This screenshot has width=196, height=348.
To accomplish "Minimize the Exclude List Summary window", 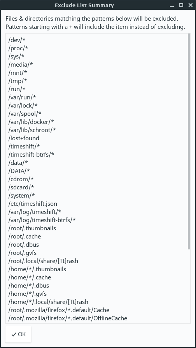I will click(x=172, y=5).
